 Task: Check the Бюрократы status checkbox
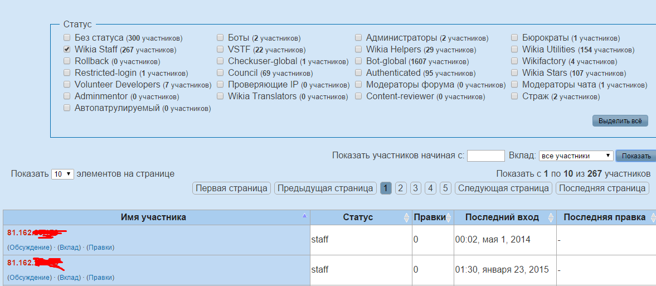pos(514,38)
